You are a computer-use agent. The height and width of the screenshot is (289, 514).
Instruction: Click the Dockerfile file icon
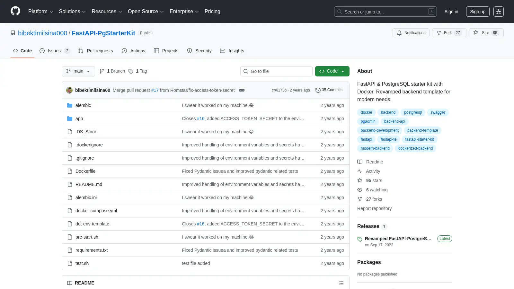70,171
